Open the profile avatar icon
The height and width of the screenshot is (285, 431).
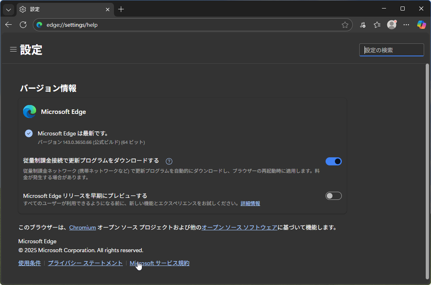[x=391, y=25]
